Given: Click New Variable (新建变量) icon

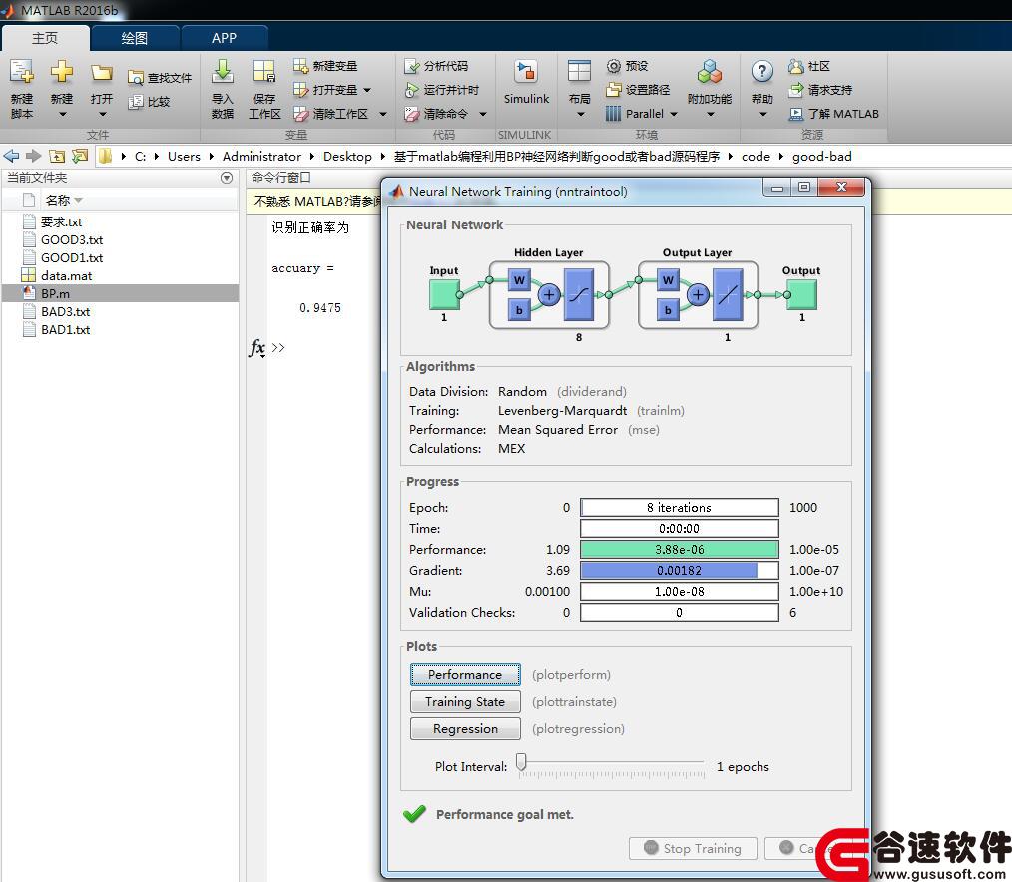Looking at the screenshot, I should (x=300, y=66).
